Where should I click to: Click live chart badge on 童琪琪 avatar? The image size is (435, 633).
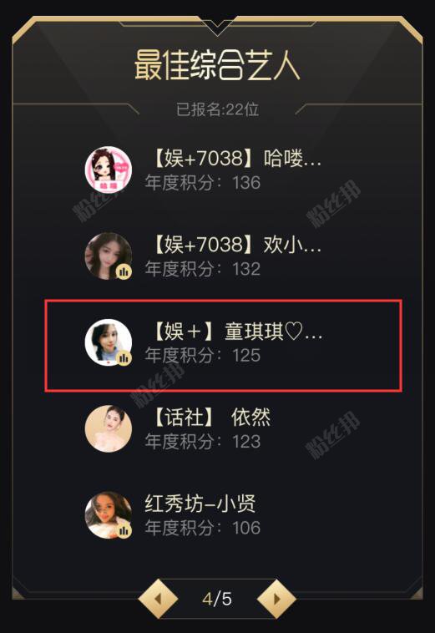pyautogui.click(x=124, y=358)
